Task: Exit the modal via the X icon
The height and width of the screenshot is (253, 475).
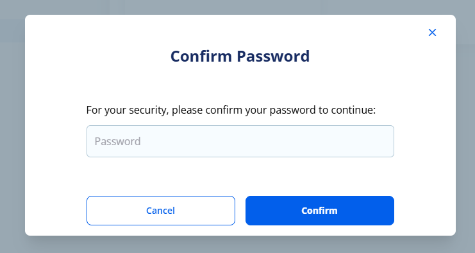Action: click(432, 33)
